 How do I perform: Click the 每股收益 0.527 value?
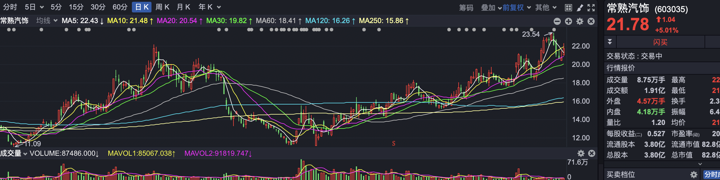656,134
